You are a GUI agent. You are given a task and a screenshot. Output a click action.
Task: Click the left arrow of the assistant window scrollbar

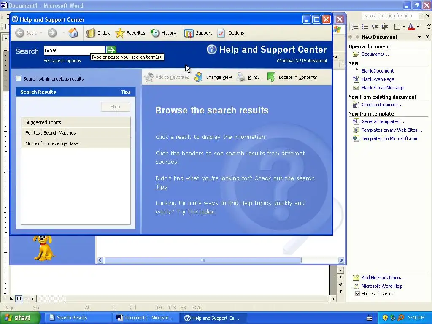tap(100, 260)
